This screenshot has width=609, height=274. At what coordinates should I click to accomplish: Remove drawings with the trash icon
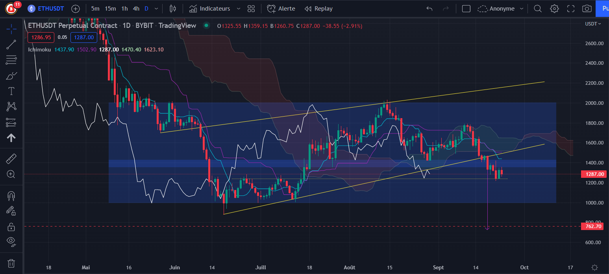coord(11,264)
